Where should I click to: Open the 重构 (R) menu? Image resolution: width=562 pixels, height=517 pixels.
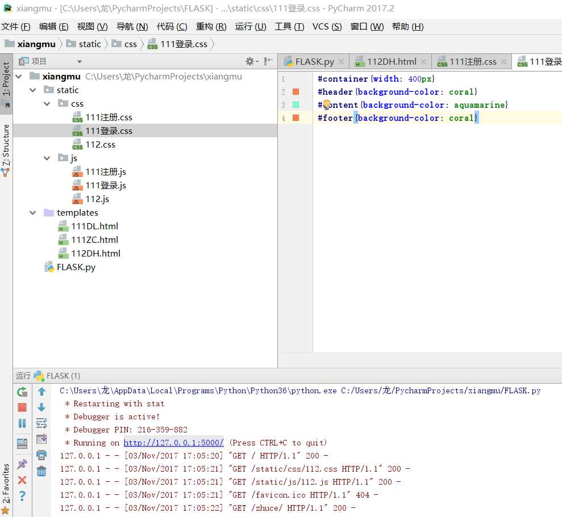211,27
